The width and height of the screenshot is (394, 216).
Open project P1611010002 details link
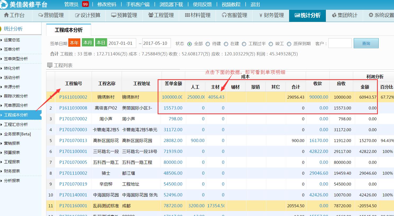pyautogui.click(x=73, y=97)
